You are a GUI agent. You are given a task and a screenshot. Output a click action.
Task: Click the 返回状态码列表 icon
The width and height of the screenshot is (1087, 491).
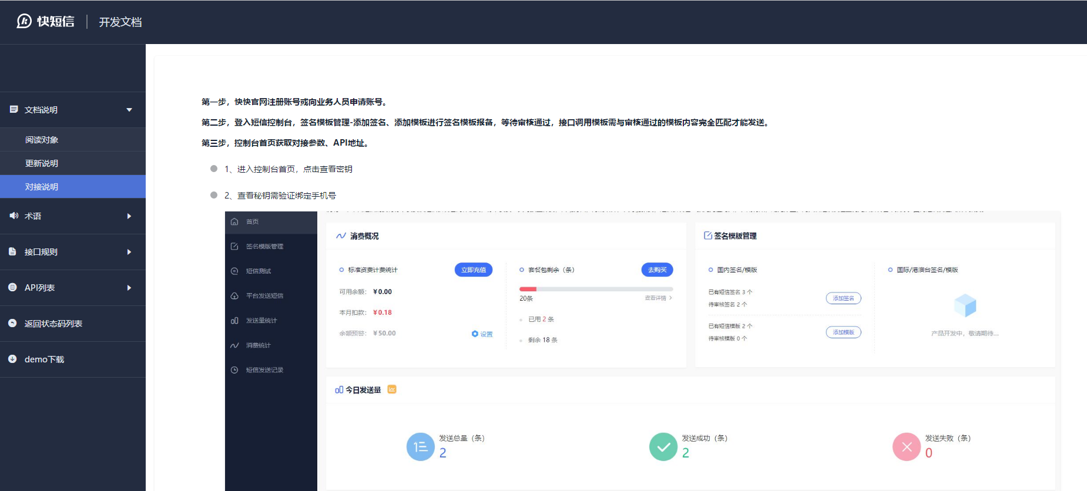pyautogui.click(x=13, y=324)
